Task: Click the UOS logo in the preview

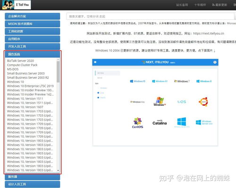Action: [x=182, y=102]
